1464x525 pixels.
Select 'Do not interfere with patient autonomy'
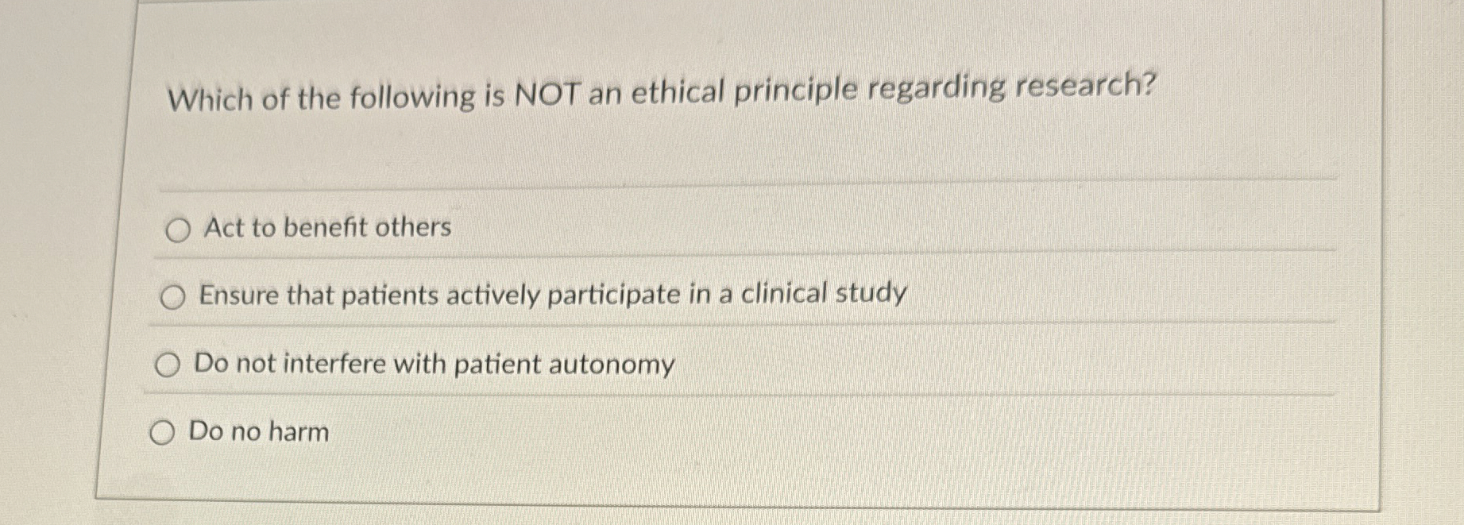(x=167, y=365)
